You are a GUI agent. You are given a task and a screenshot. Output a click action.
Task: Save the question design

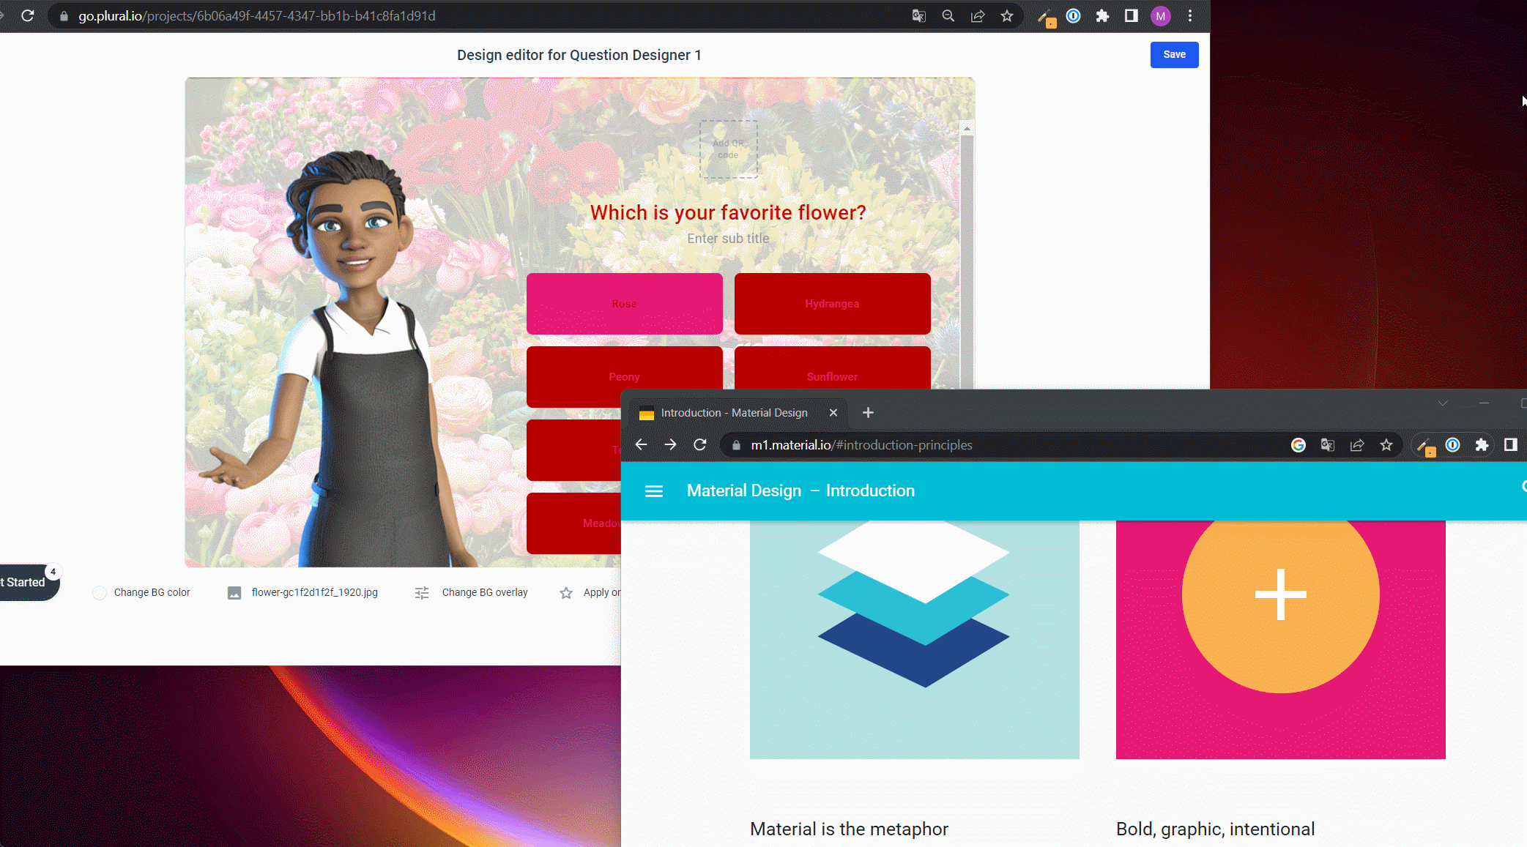pyautogui.click(x=1174, y=54)
